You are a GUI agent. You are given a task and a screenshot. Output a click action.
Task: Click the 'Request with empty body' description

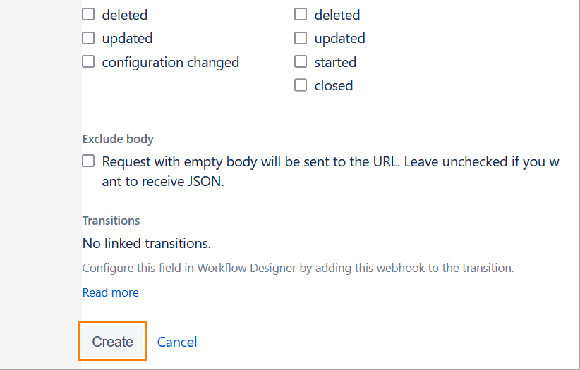(330, 161)
